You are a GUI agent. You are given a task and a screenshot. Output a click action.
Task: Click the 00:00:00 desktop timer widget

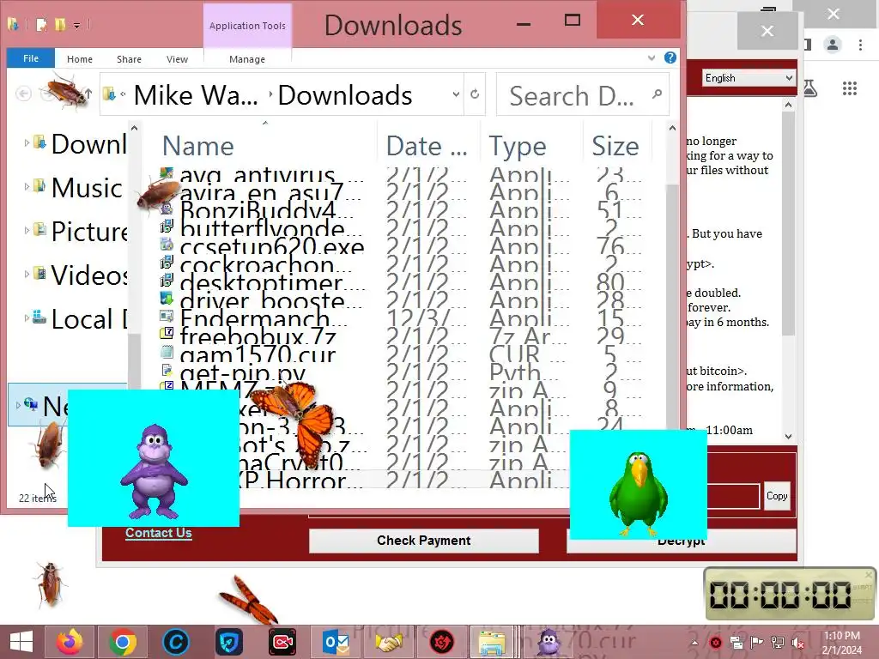(x=790, y=594)
